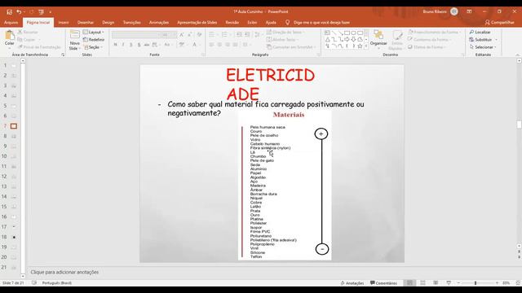The height and width of the screenshot is (293, 522).
Task: Switch to the Desenhar tab
Action: pos(85,23)
